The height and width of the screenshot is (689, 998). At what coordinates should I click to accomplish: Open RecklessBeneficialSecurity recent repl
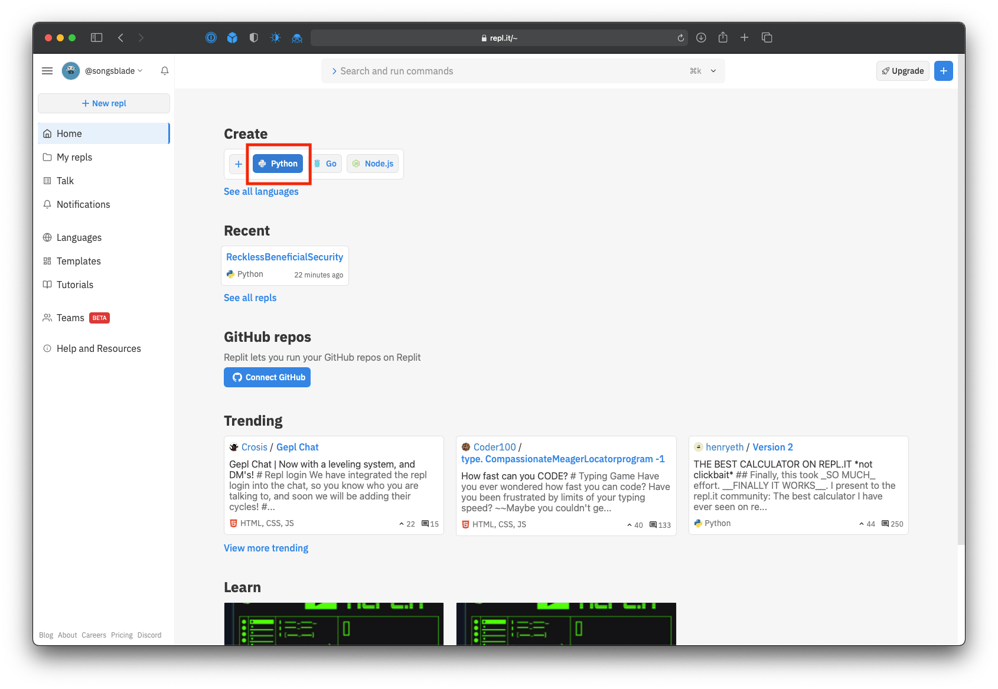point(285,257)
